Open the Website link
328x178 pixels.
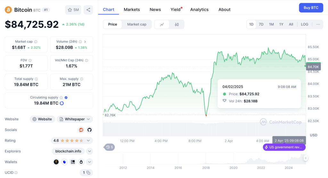43,119
